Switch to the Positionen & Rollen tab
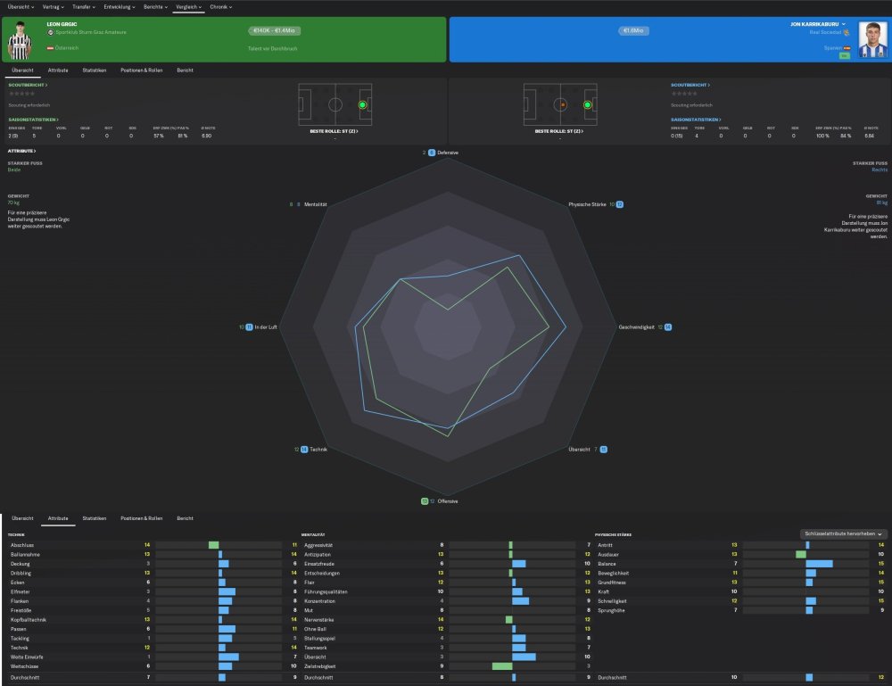Screen dimensions: 892x686 click(x=142, y=70)
